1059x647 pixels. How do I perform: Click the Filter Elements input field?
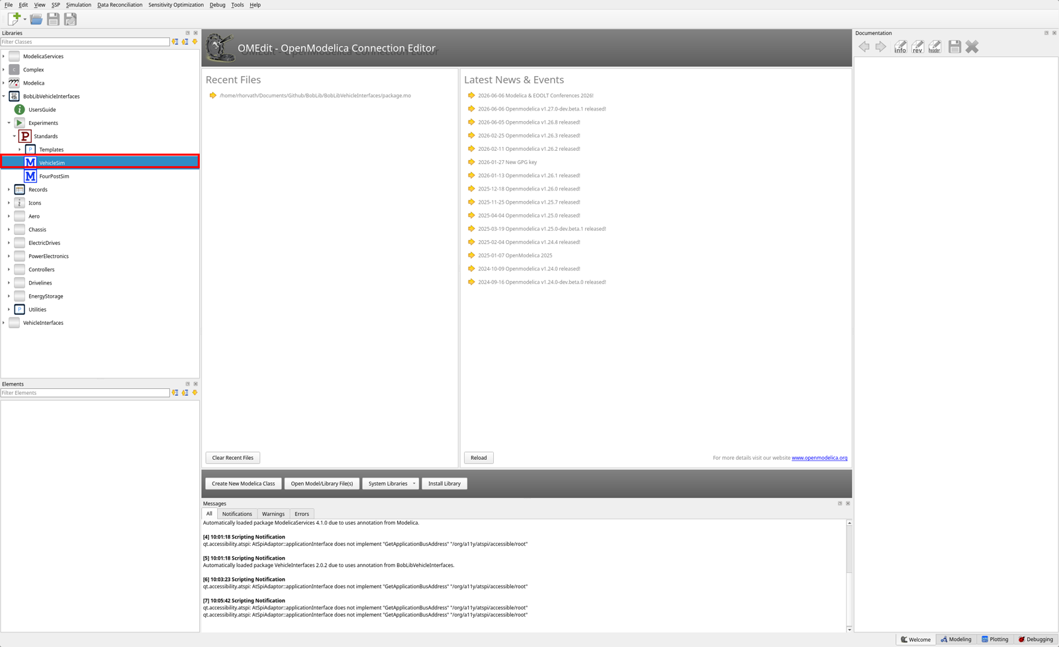click(x=85, y=393)
